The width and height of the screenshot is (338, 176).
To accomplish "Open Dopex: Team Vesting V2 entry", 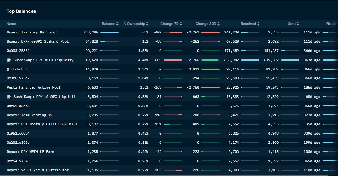I will [x=30, y=115].
